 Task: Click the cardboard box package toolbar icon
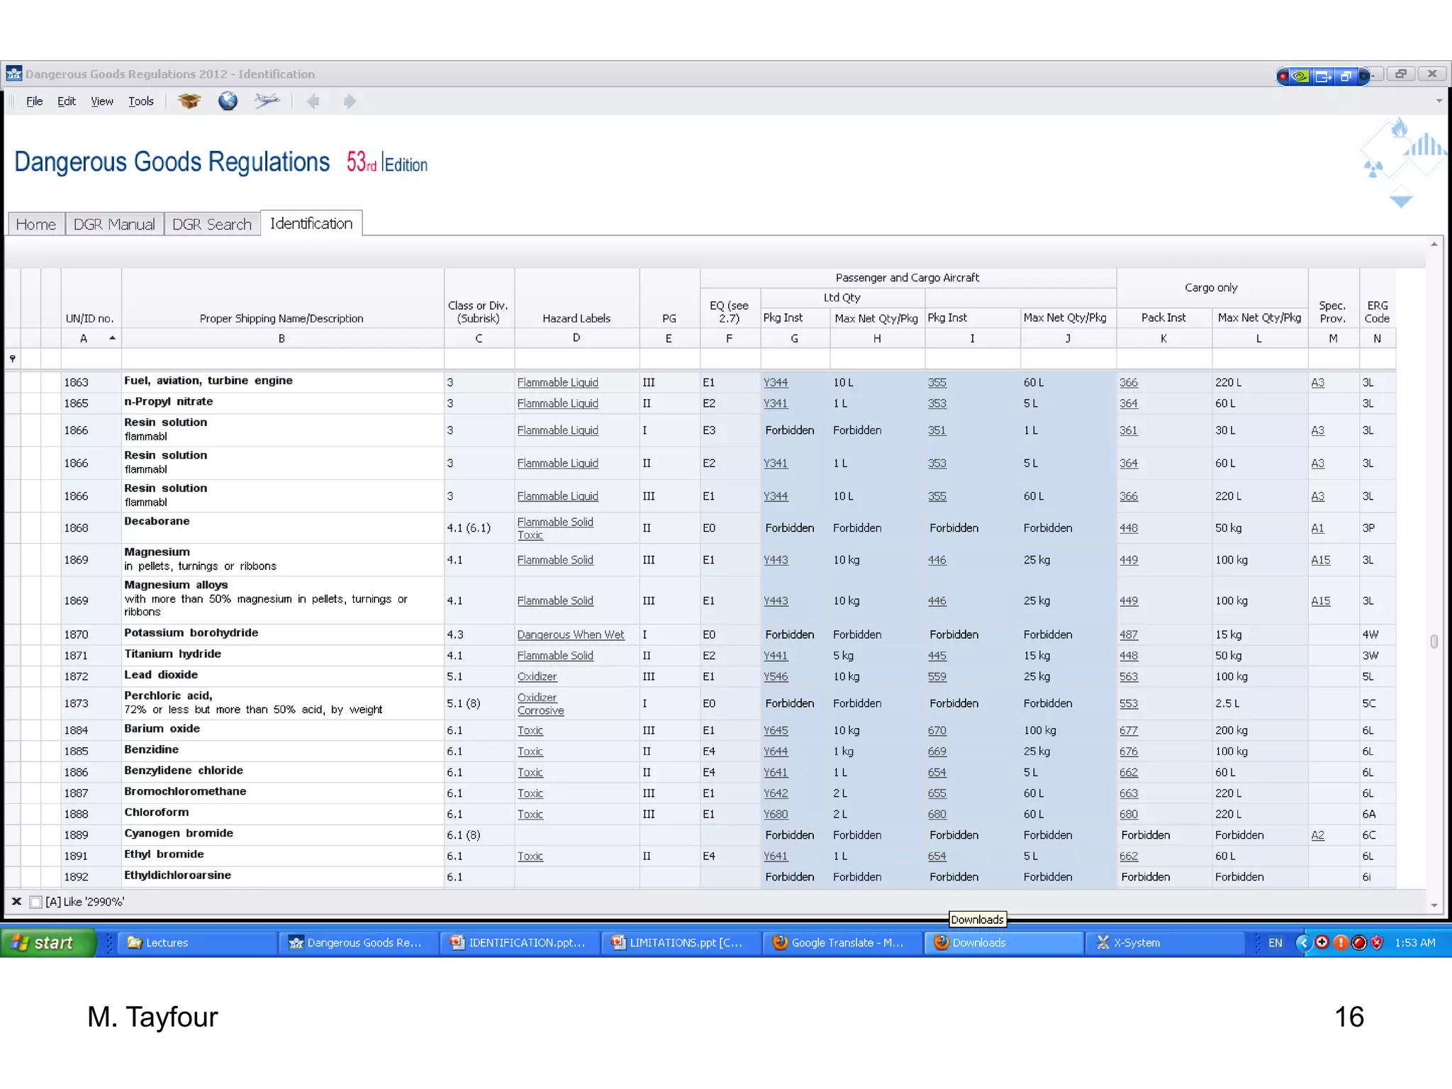pos(189,101)
